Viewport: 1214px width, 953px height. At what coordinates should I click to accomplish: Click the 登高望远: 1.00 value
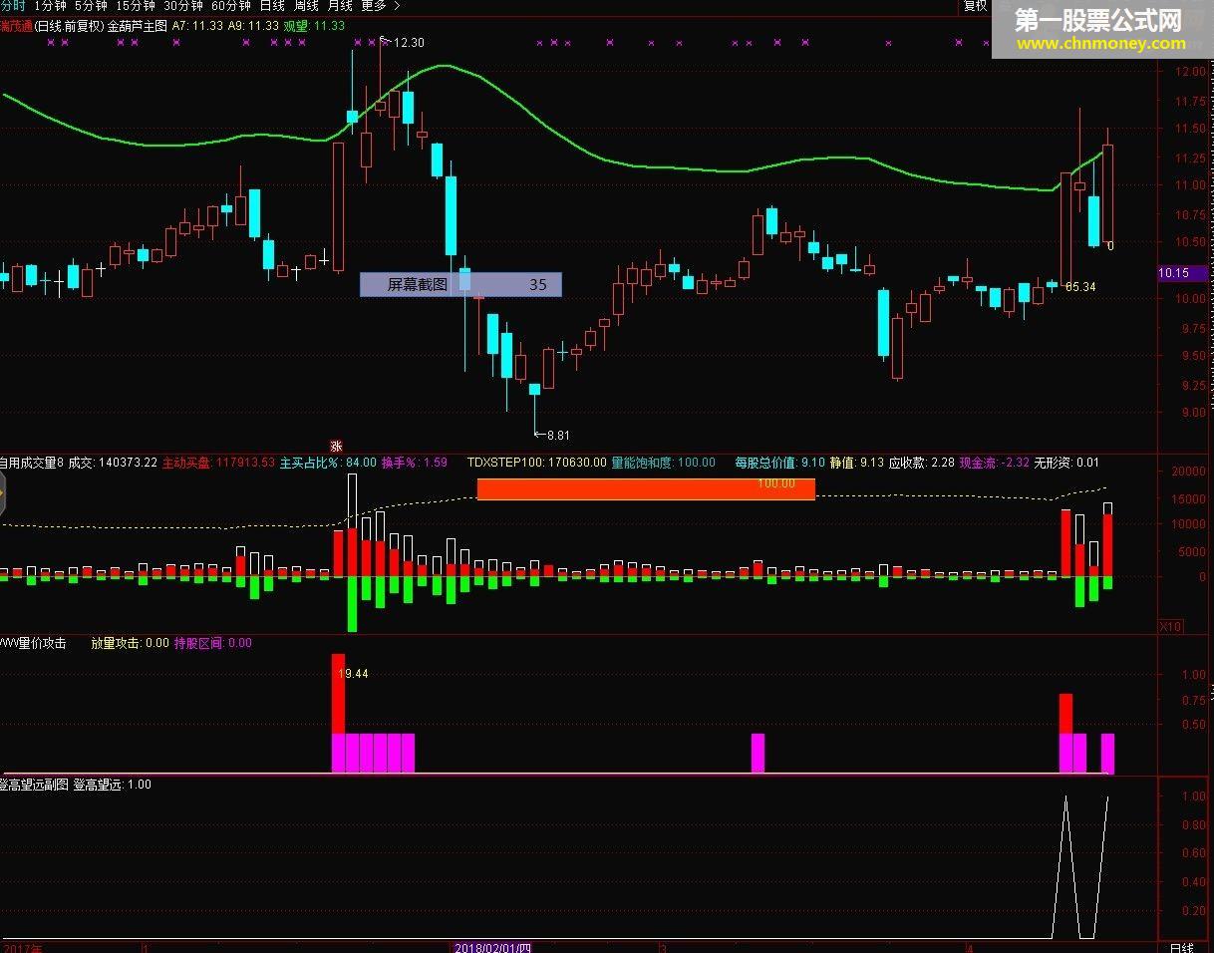click(113, 785)
